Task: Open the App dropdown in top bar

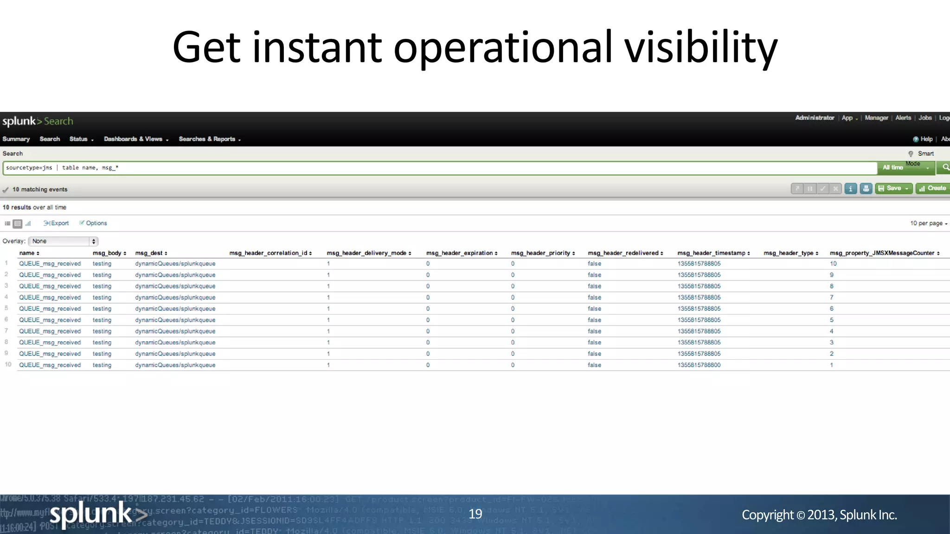Action: pos(850,118)
